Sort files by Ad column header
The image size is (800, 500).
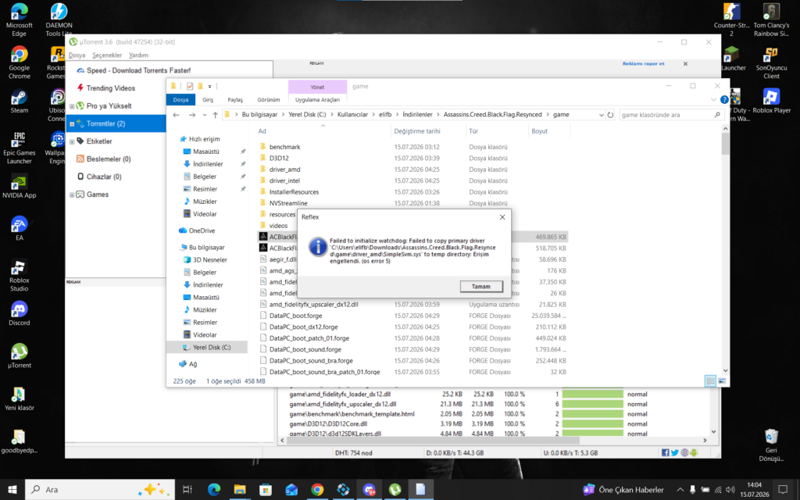262,131
